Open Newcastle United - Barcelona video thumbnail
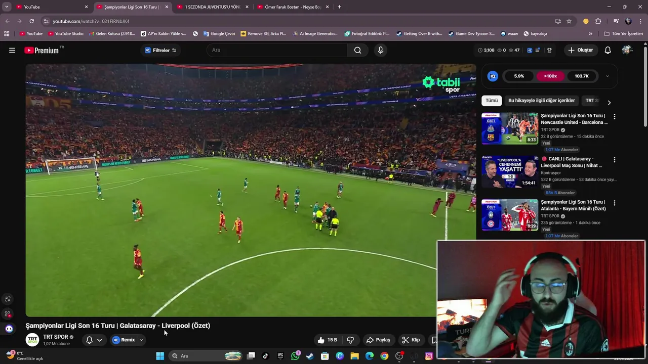This screenshot has height=364, width=648. (x=510, y=128)
